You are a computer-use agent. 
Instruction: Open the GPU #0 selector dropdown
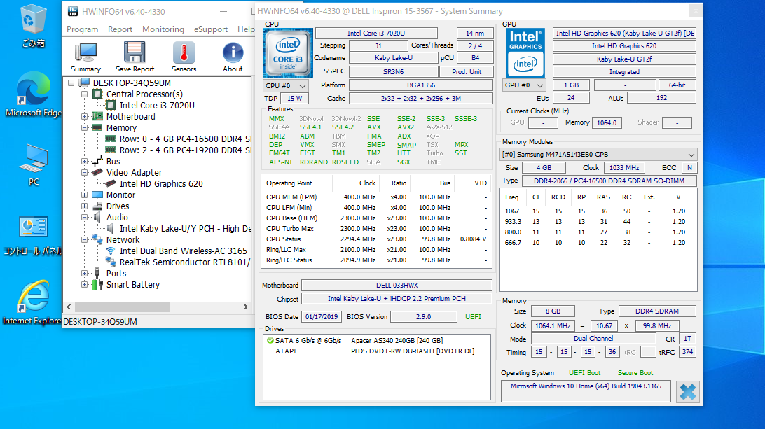click(x=525, y=85)
